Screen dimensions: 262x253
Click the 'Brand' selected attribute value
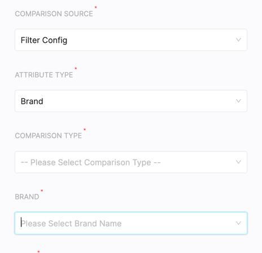32,101
